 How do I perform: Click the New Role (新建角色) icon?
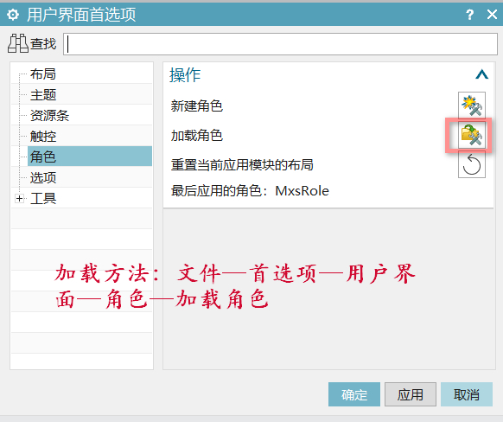coord(472,105)
